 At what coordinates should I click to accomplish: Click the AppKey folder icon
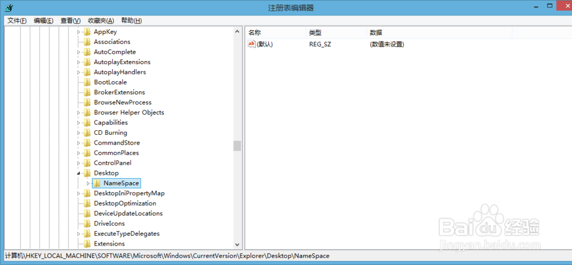[x=87, y=31]
